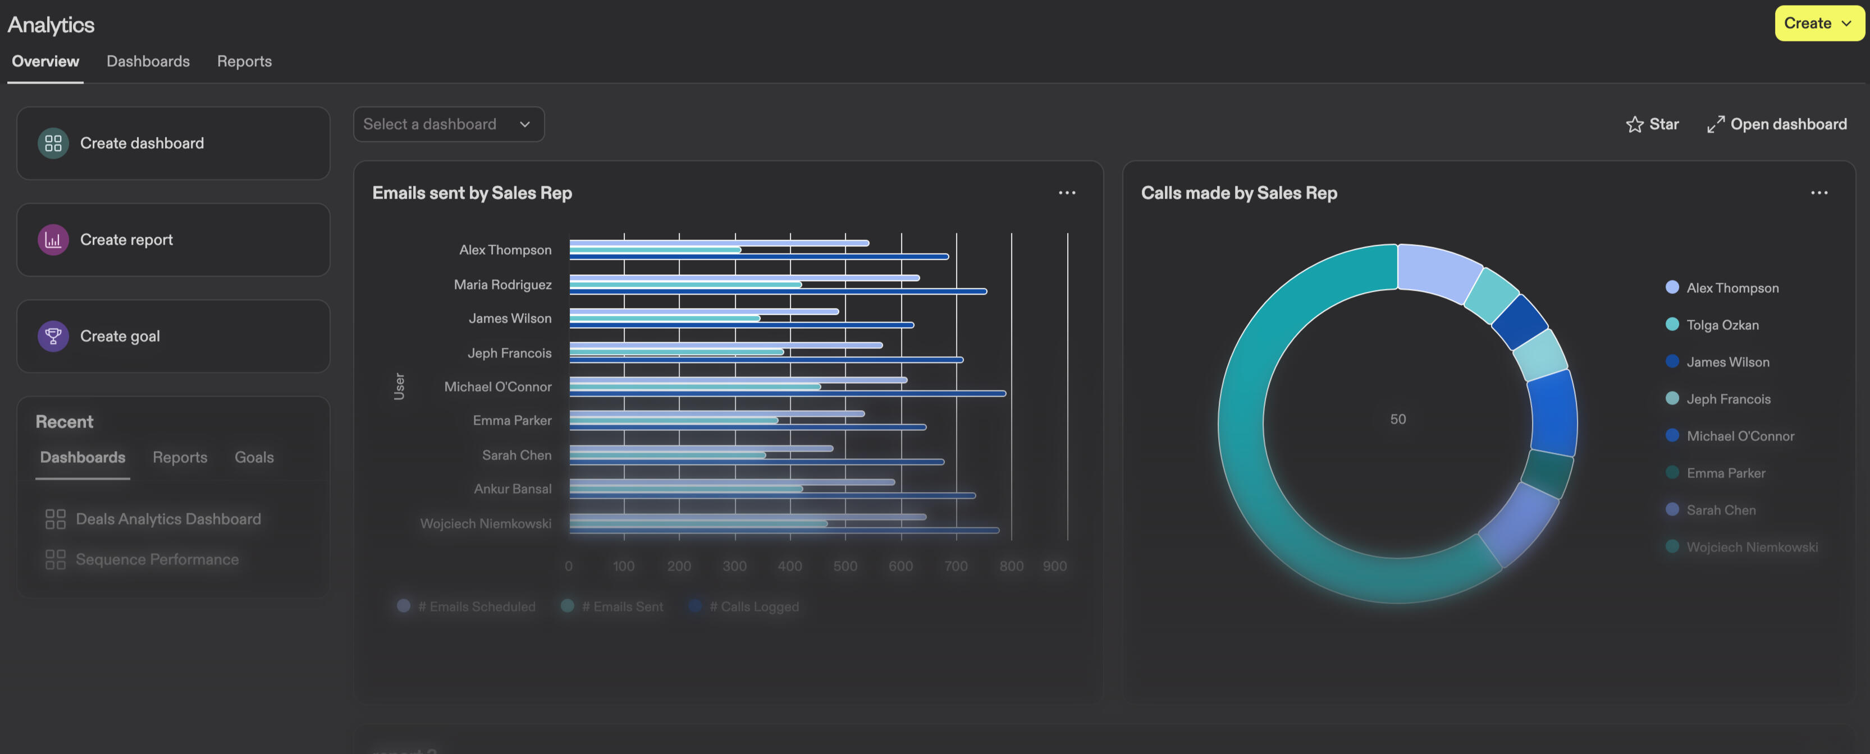Open Sequence Performance recent dashboard

click(x=157, y=559)
